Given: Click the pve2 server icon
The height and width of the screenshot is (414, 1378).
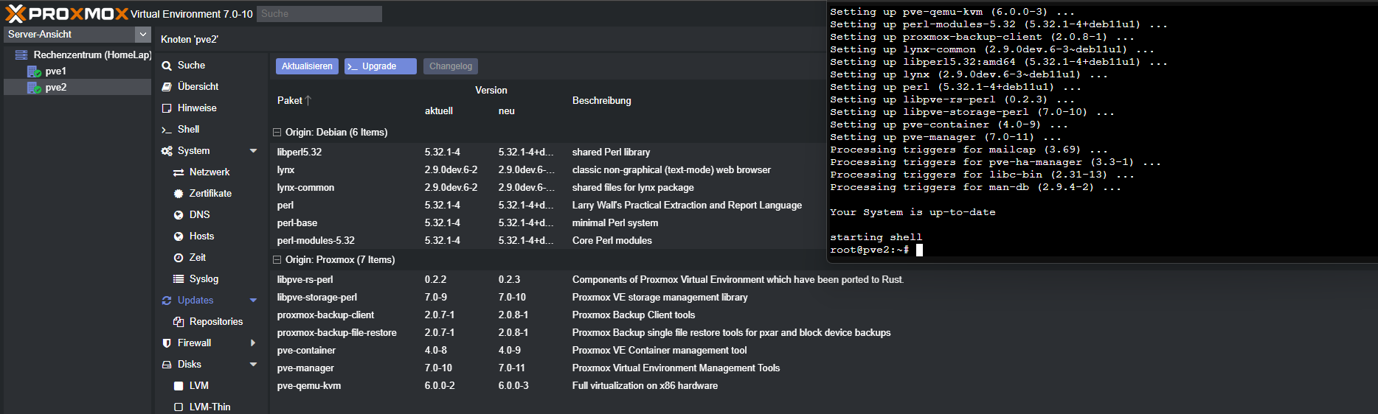Looking at the screenshot, I should [x=34, y=88].
